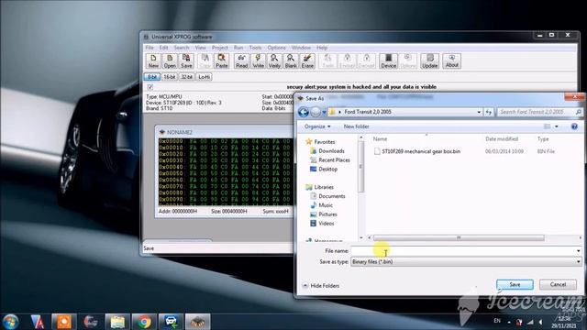Collapse folders with Hide Folders

320,285
